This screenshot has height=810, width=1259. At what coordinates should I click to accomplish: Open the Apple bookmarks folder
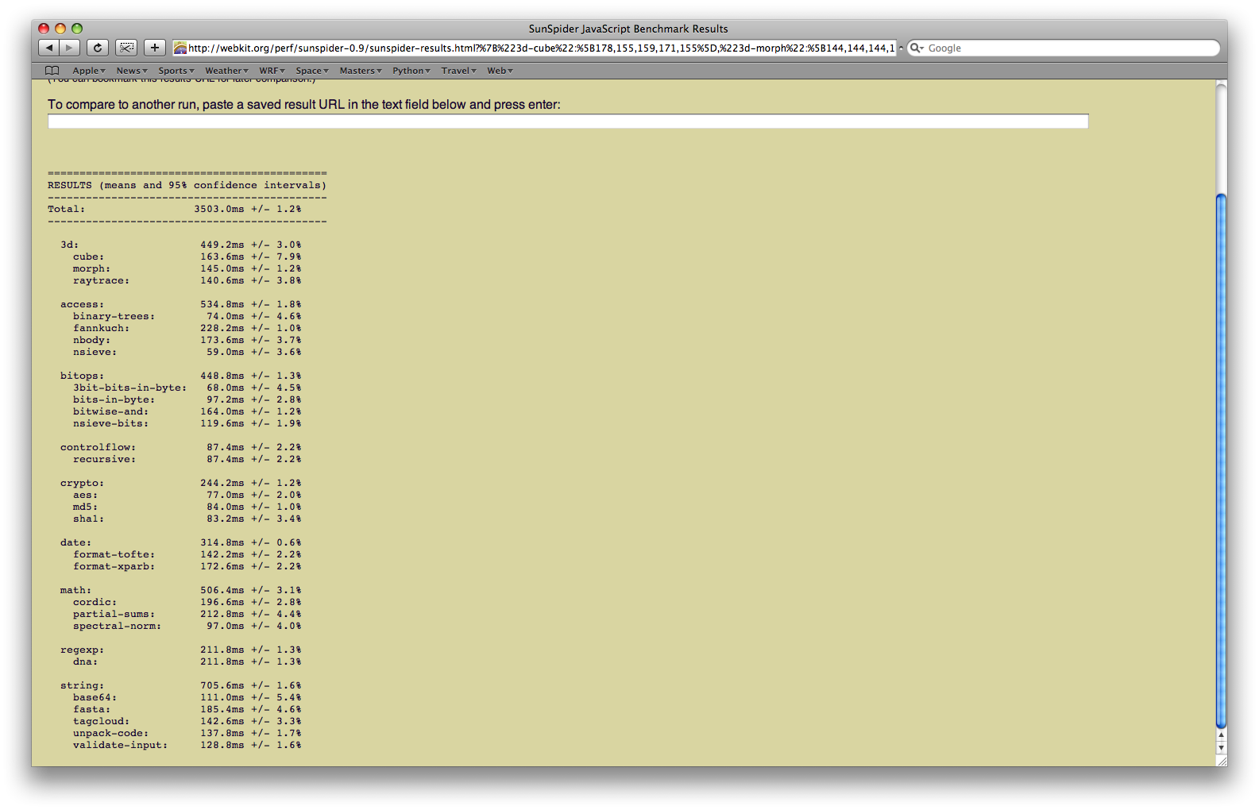pos(88,71)
